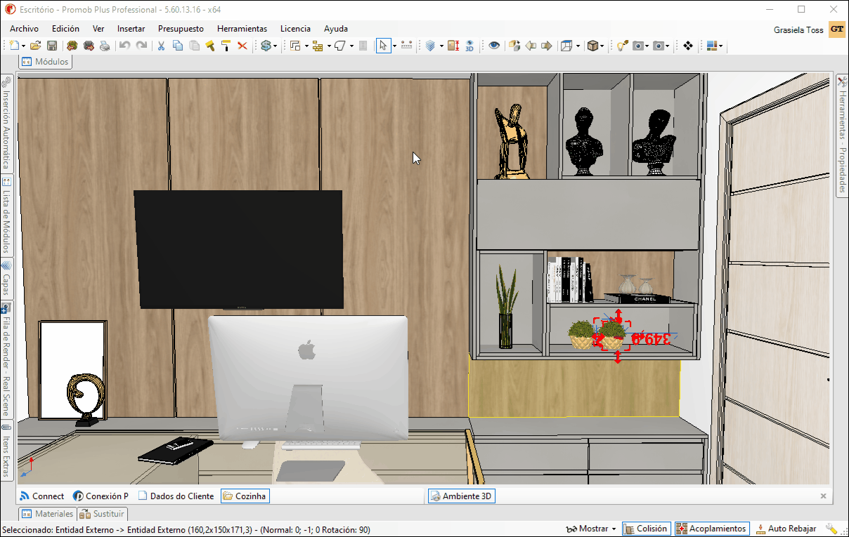The height and width of the screenshot is (537, 849).
Task: Click the measuring tape dimension tool
Action: pyautogui.click(x=406, y=46)
